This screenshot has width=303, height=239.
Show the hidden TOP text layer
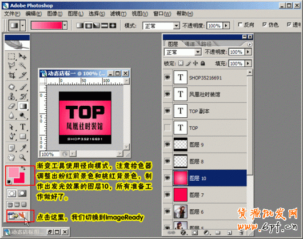tap(168, 128)
